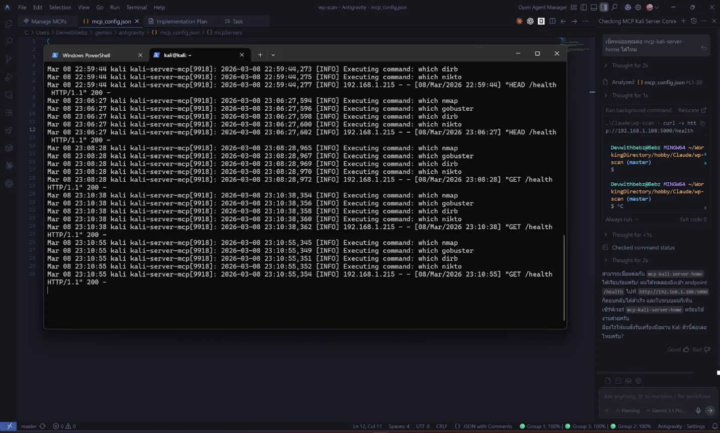
Task: Start a new agent conversation with the plus icon
Action: [x=683, y=21]
